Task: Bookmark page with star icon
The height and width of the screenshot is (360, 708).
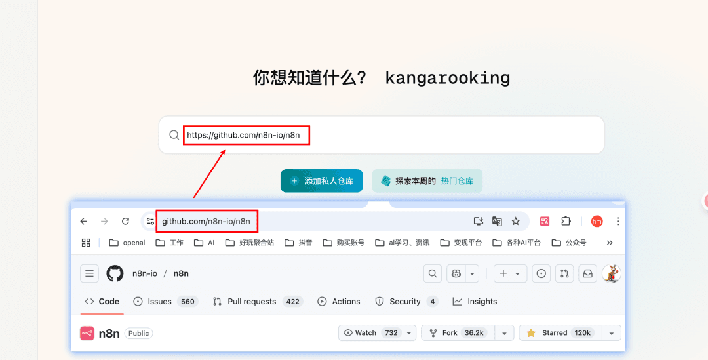Action: pos(516,222)
